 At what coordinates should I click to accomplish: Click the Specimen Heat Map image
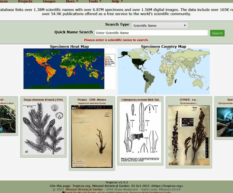coord(64,69)
